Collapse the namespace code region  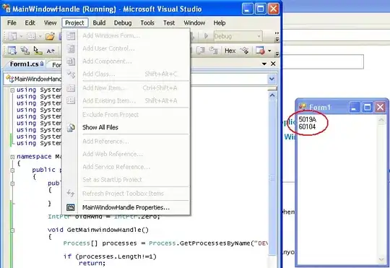(x=12, y=157)
